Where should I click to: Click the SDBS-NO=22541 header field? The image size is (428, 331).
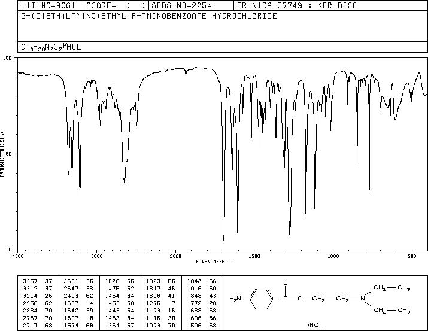pyautogui.click(x=192, y=5)
